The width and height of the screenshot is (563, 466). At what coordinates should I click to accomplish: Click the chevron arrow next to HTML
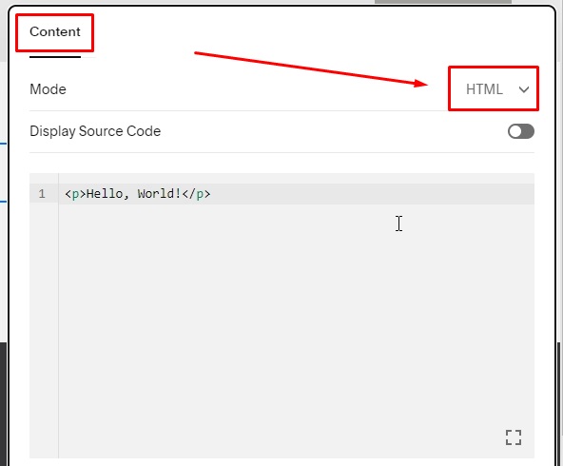click(x=524, y=89)
